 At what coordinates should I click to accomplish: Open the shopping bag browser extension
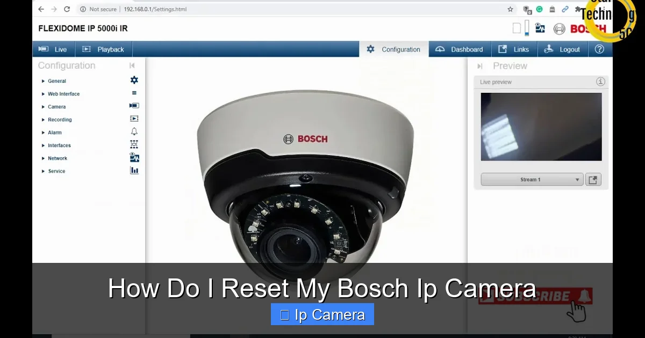[x=552, y=9]
